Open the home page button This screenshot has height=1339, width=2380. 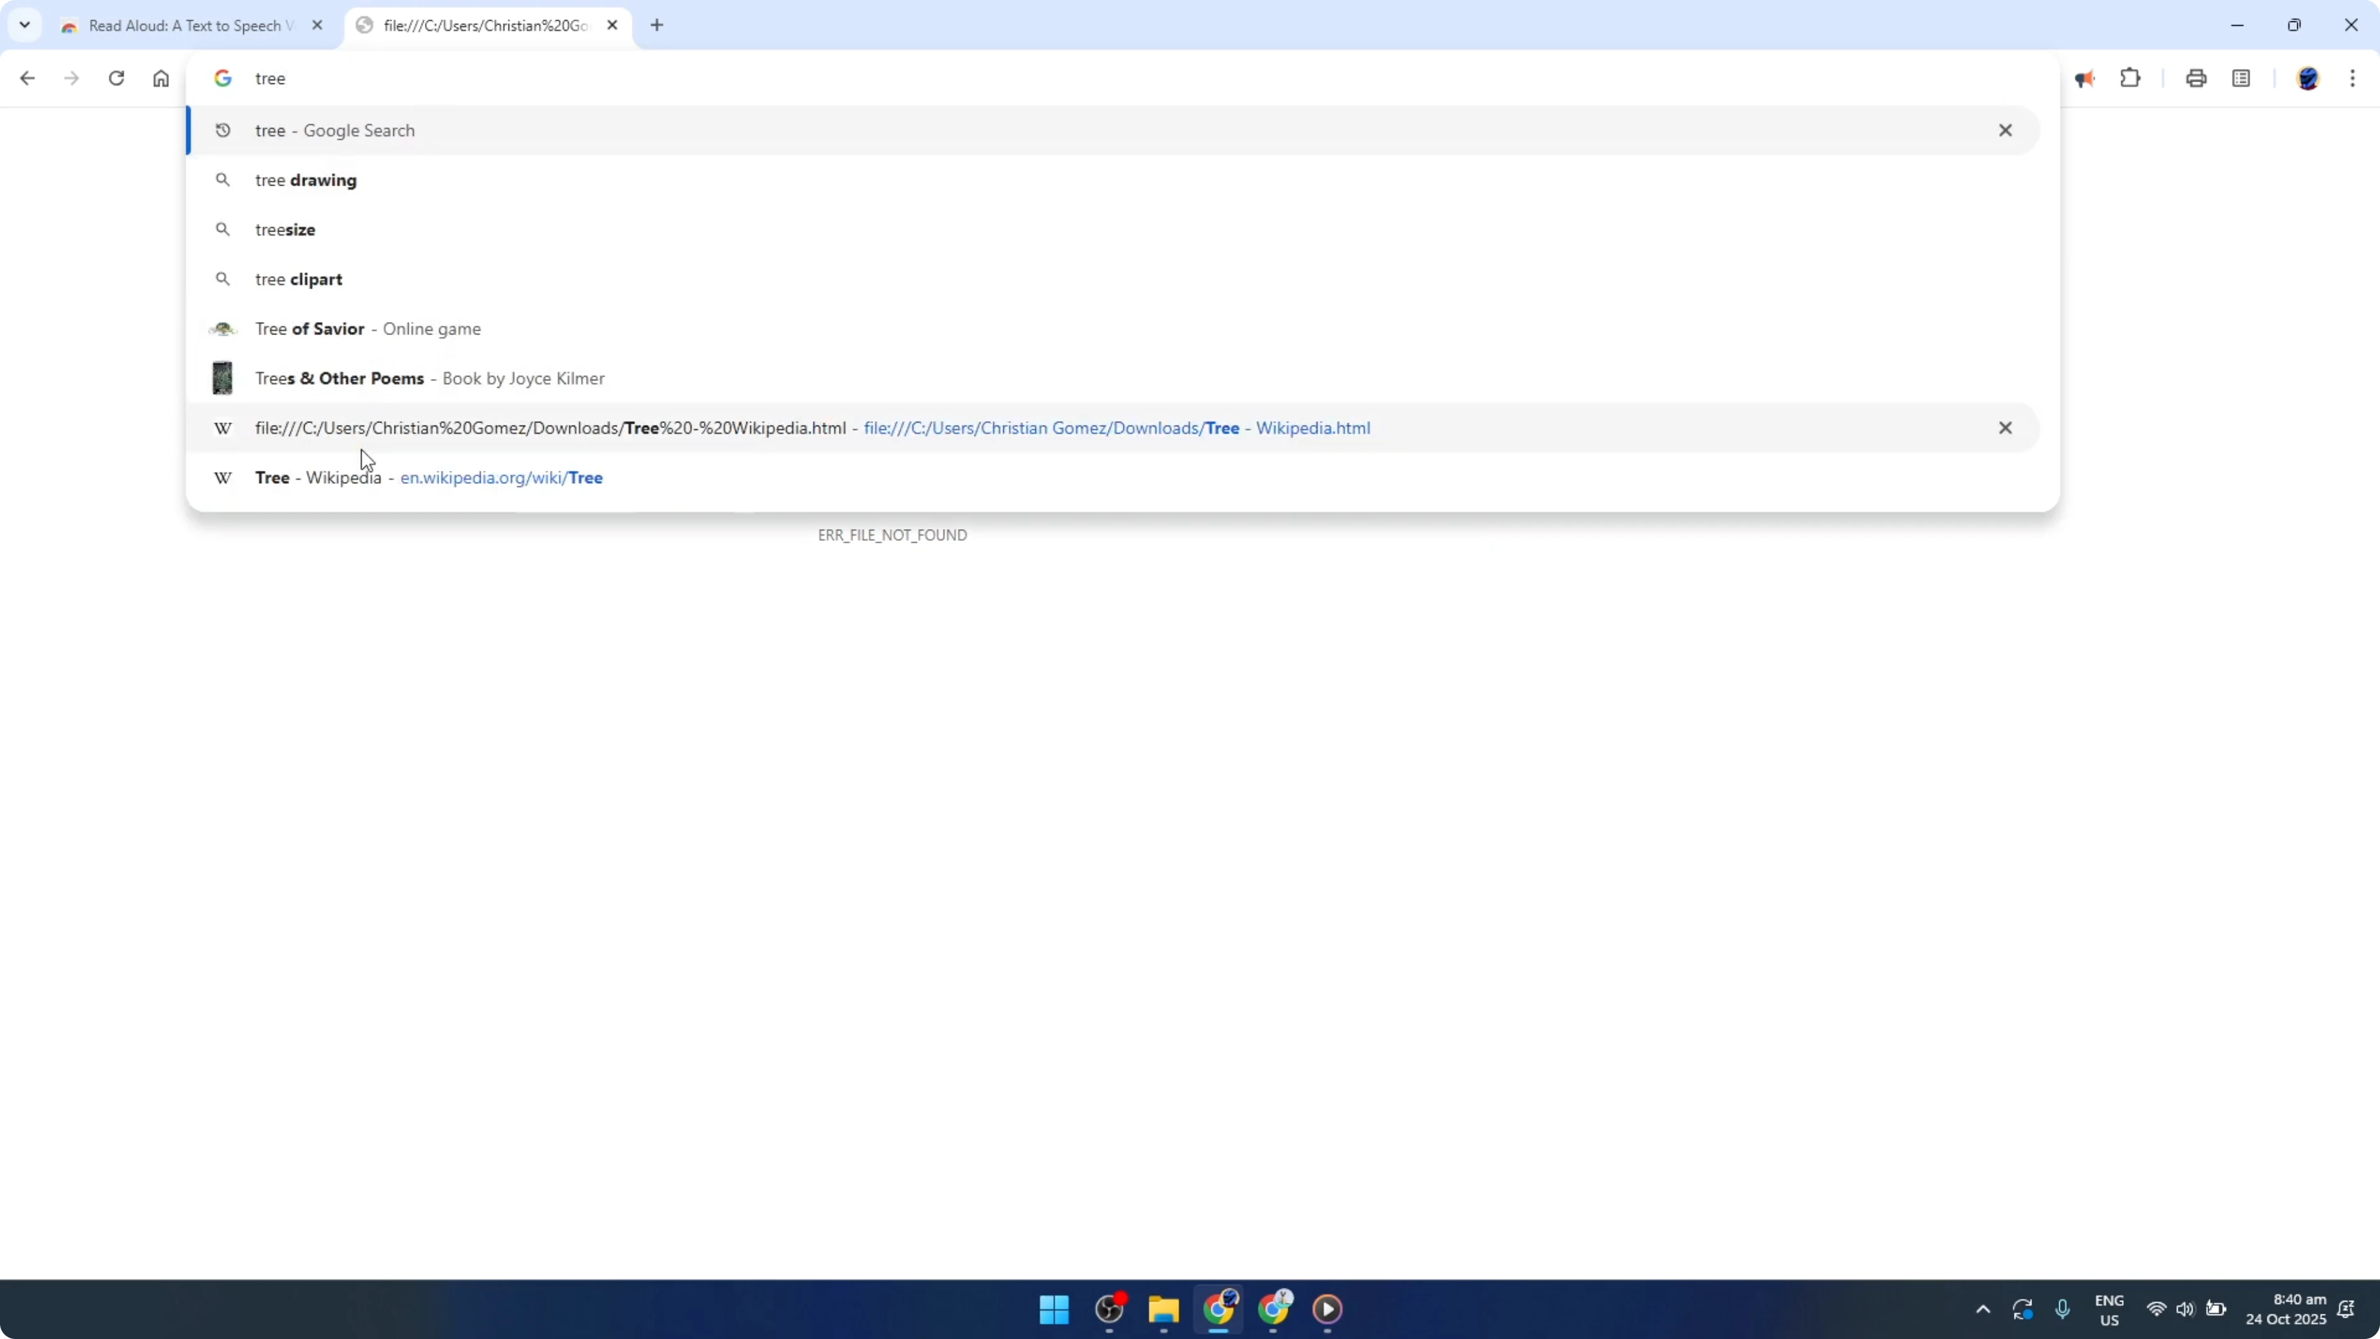[x=161, y=78]
